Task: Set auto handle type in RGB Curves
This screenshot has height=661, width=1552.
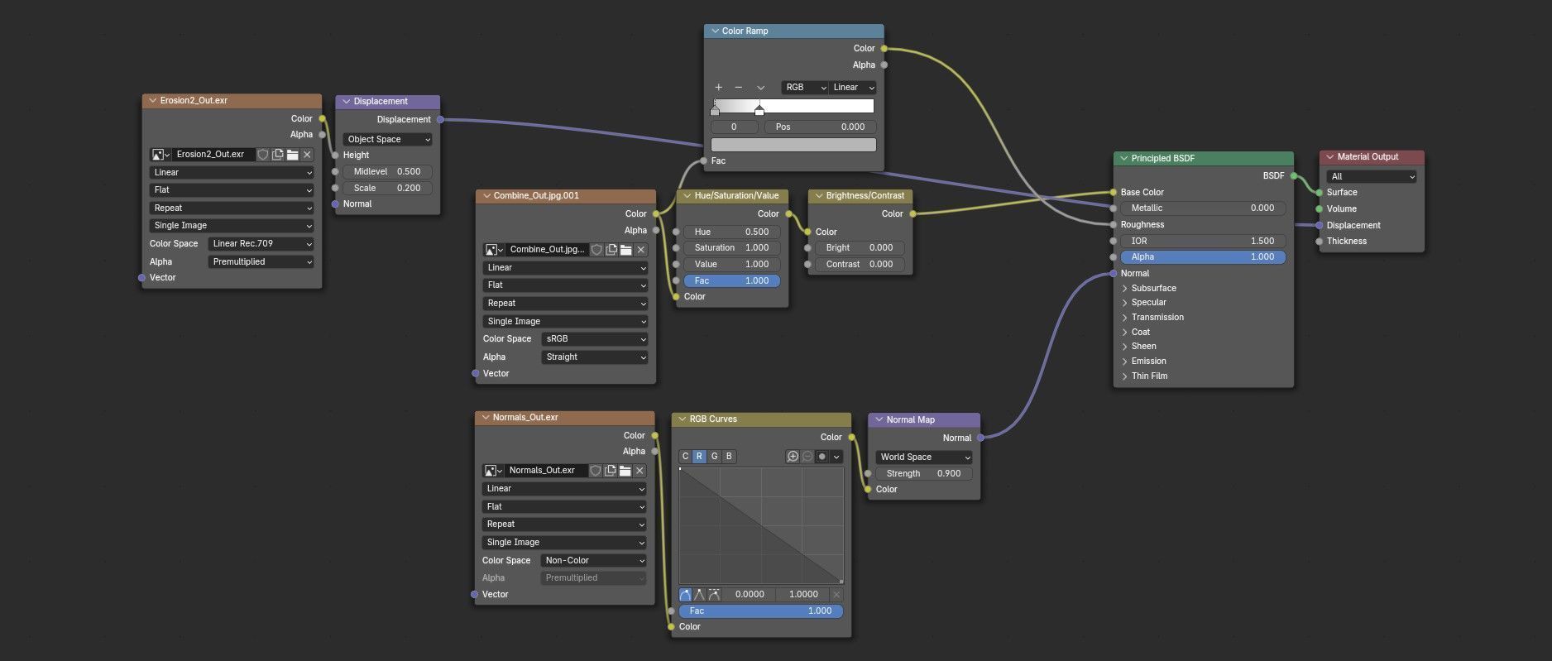Action: tap(685, 595)
